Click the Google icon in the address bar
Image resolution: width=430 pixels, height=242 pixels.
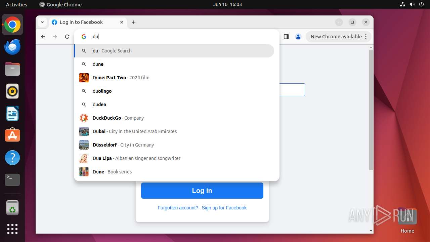click(x=84, y=37)
